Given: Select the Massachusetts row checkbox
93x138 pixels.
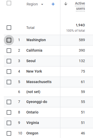Looking at the screenshot, I should pyautogui.click(x=9, y=82).
